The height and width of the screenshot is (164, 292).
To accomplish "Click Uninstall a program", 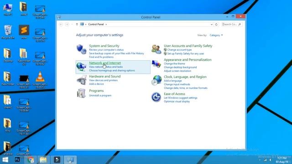I will tap(100, 95).
